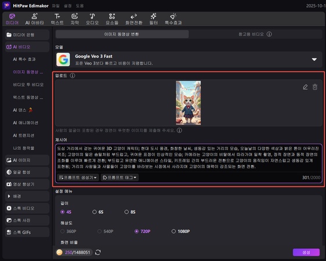Open the 필터 filter tool
The height and width of the screenshot is (261, 326).
click(x=154, y=19)
